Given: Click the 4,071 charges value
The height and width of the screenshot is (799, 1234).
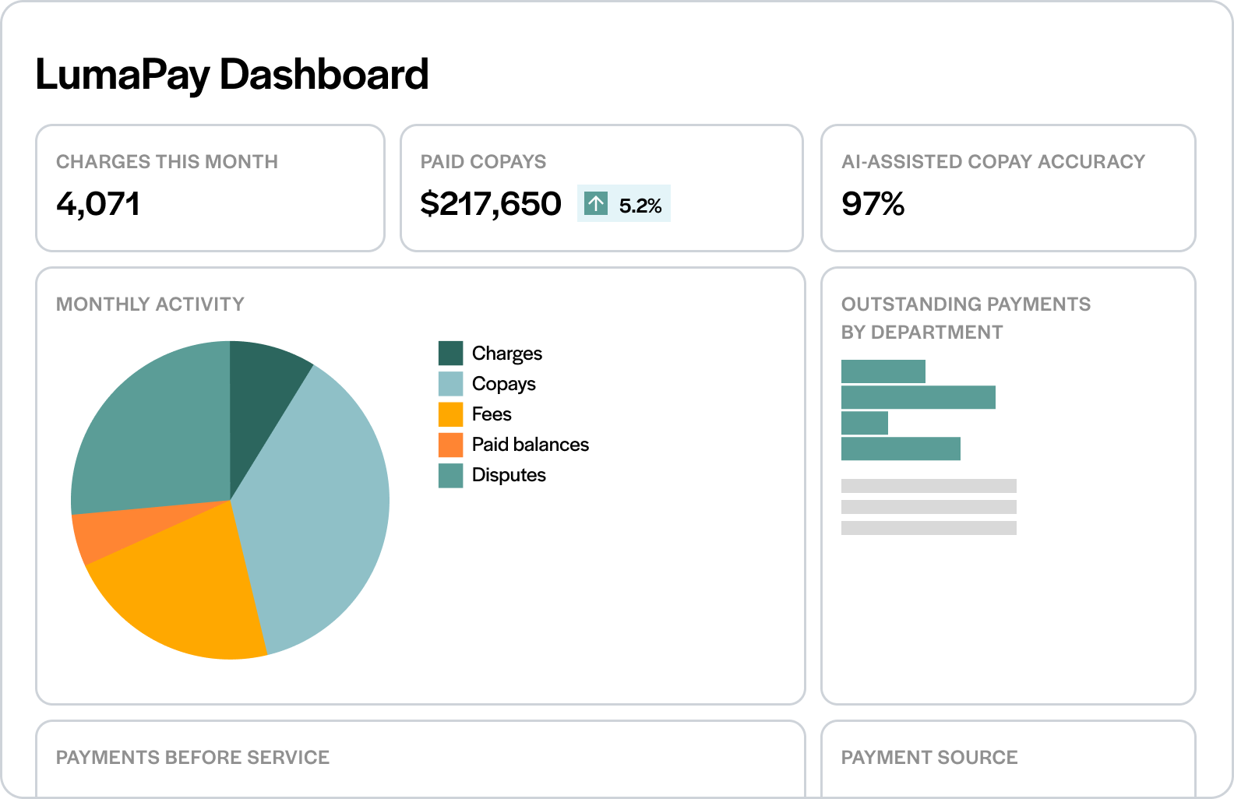Looking at the screenshot, I should (x=98, y=204).
